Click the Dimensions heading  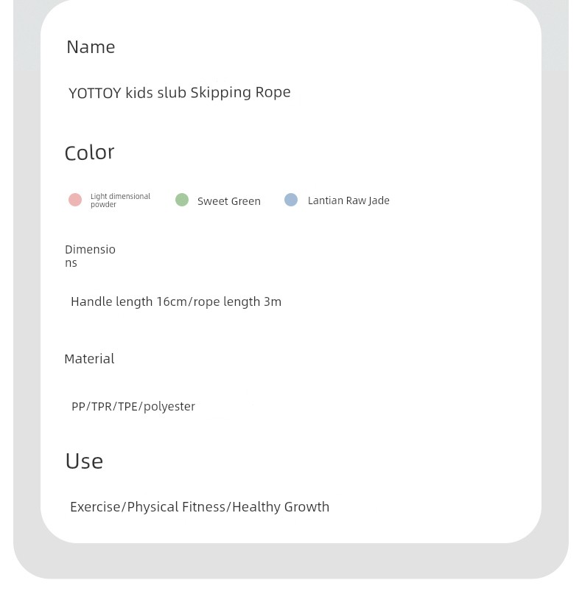click(90, 256)
